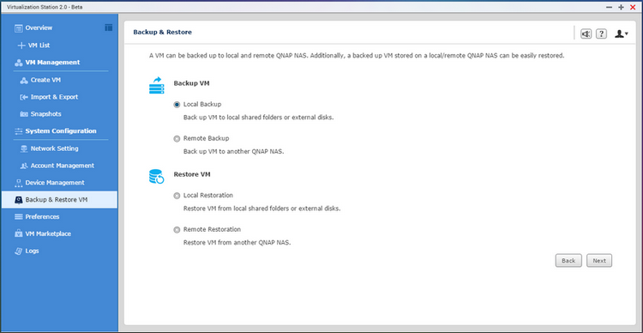Screen dimensions: 643x333
Task: Toggle the sidebar layout icon beside Overview
Action: coord(108,27)
